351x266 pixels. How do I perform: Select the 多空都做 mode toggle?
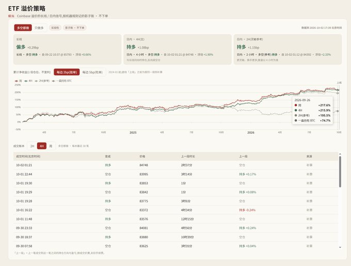pos(23,28)
